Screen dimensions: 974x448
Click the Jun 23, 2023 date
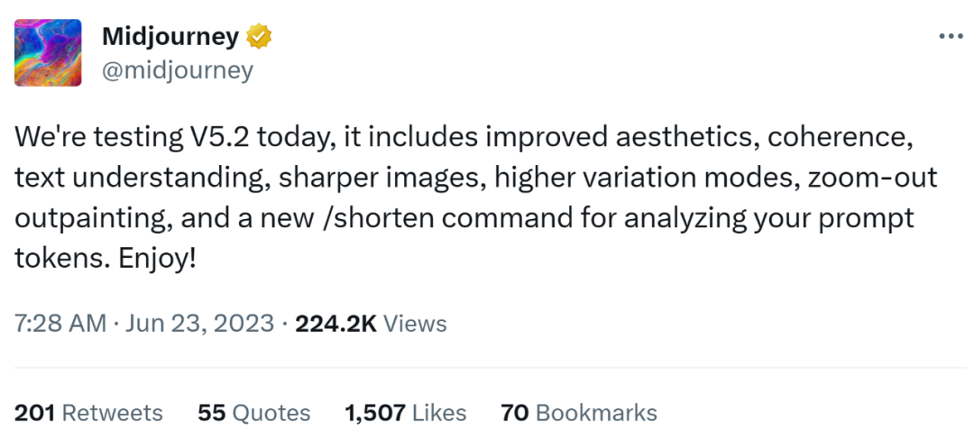click(x=199, y=324)
